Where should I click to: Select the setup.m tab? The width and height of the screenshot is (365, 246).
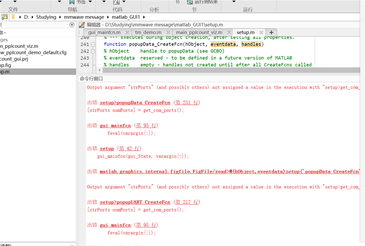[x=246, y=32]
